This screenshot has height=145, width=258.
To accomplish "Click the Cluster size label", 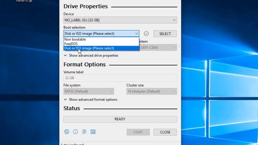I will tap(135, 85).
